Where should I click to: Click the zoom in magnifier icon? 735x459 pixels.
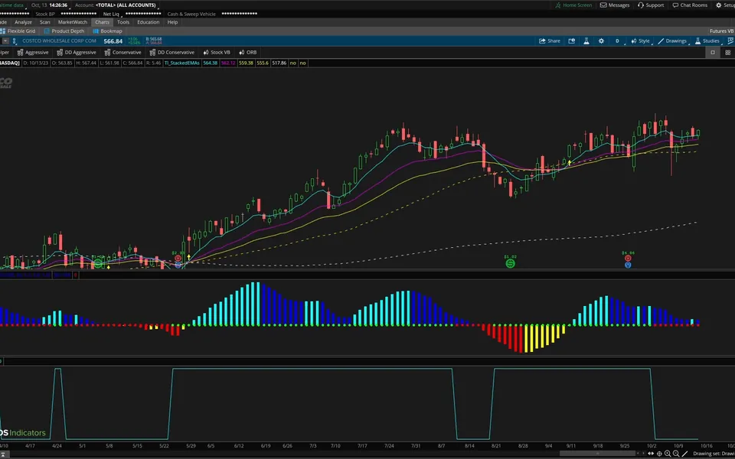coord(668,454)
